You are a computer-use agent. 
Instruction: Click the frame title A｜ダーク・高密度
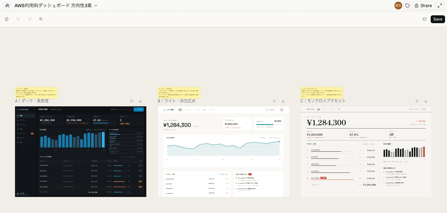pyautogui.click(x=32, y=101)
